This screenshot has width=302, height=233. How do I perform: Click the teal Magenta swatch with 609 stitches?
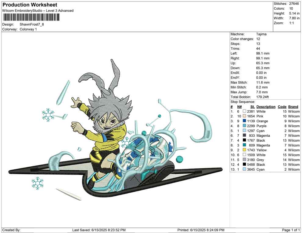point(244,145)
